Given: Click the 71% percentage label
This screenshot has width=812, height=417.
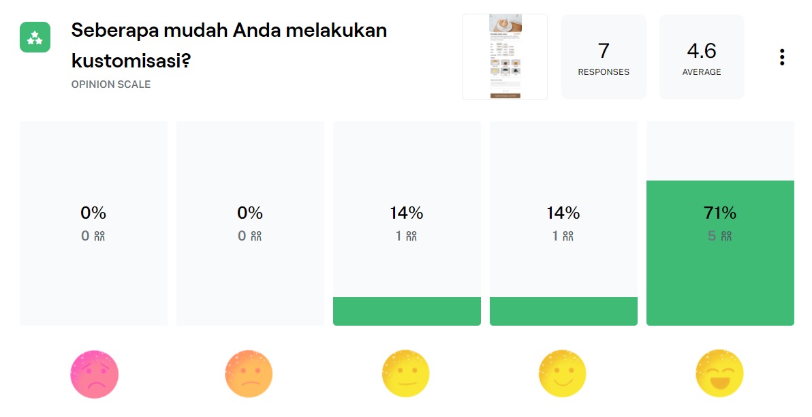Looking at the screenshot, I should click(720, 213).
